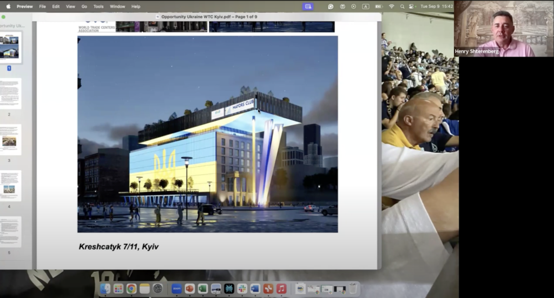This screenshot has width=554, height=298.
Task: Open the Help menu
Action: [x=136, y=6]
